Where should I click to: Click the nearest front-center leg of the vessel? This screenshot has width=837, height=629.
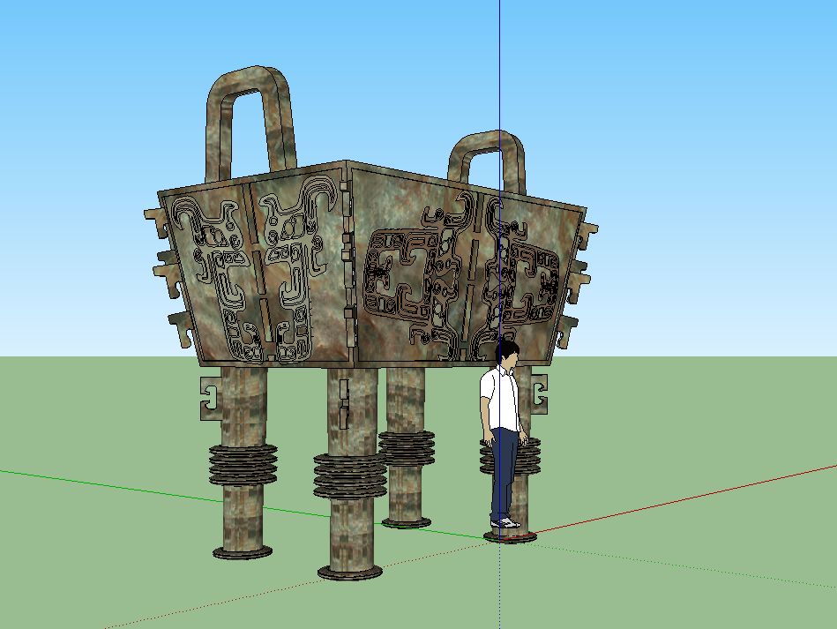coord(349,474)
